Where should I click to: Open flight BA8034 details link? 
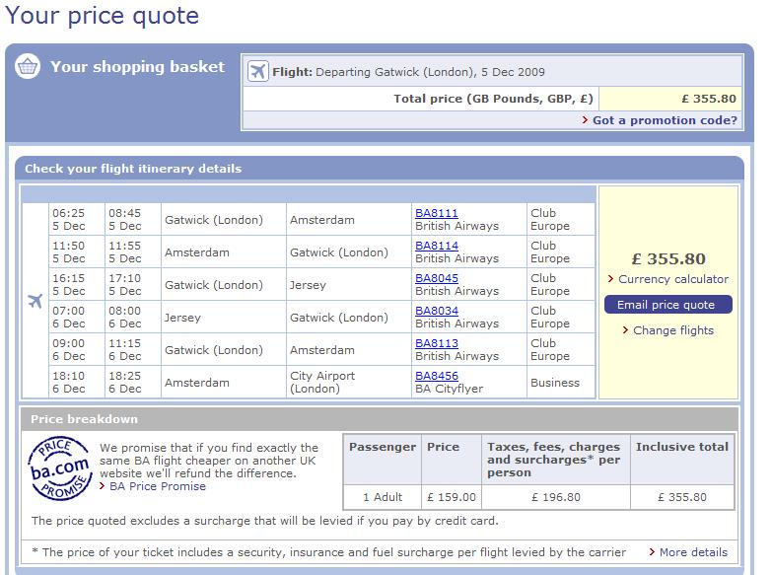tap(437, 311)
